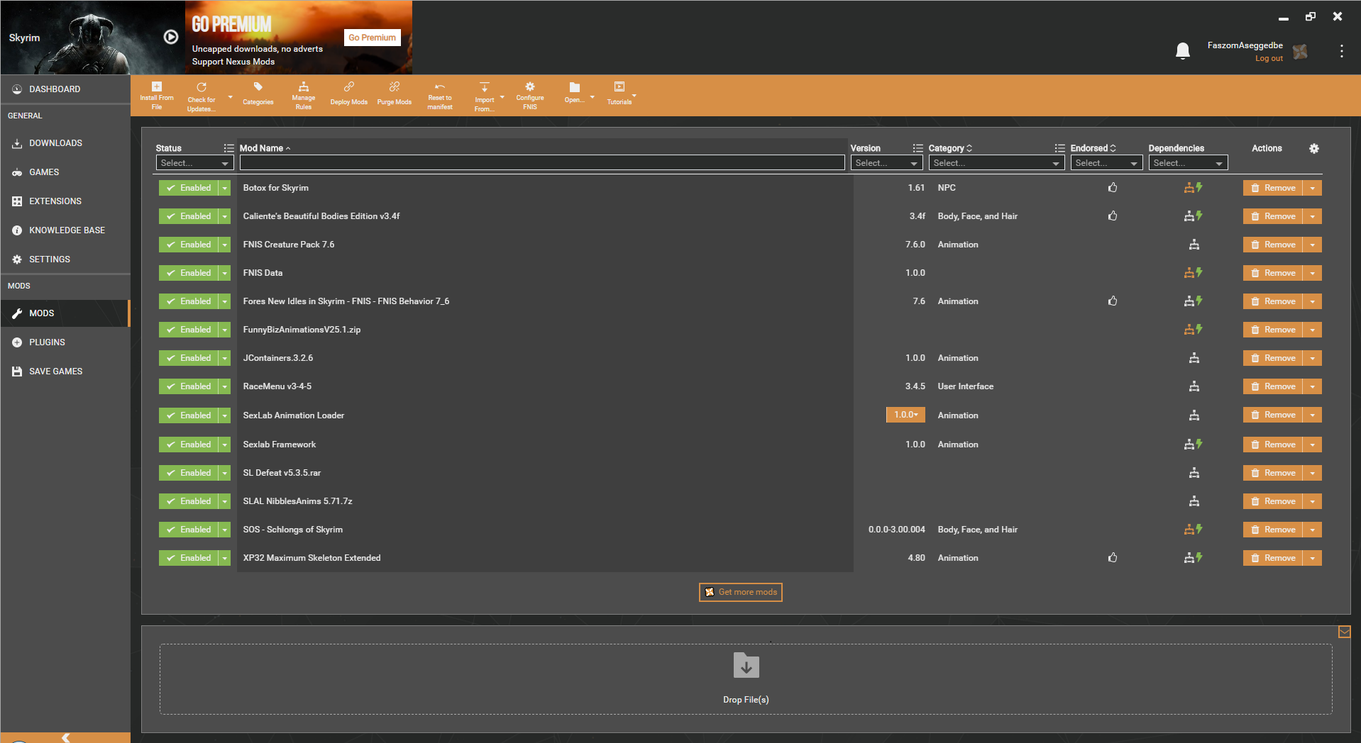Click the Drop File(s) area
The width and height of the screenshot is (1361, 743).
[746, 679]
